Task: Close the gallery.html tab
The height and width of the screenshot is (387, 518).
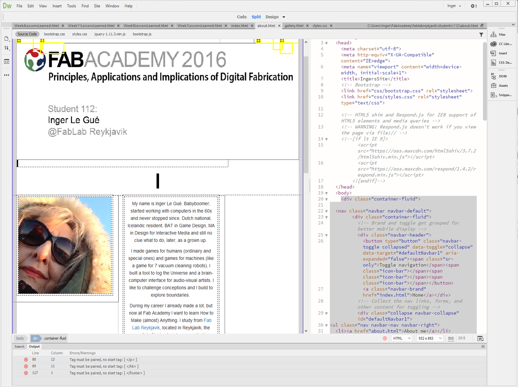Action: tap(307, 26)
